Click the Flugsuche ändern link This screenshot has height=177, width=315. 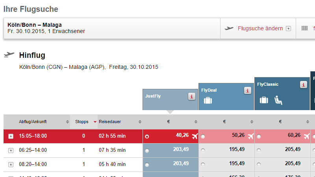[x=260, y=28]
